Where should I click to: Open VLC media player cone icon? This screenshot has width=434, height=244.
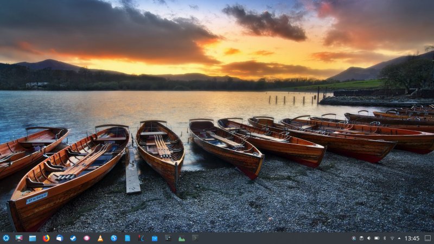click(x=100, y=238)
